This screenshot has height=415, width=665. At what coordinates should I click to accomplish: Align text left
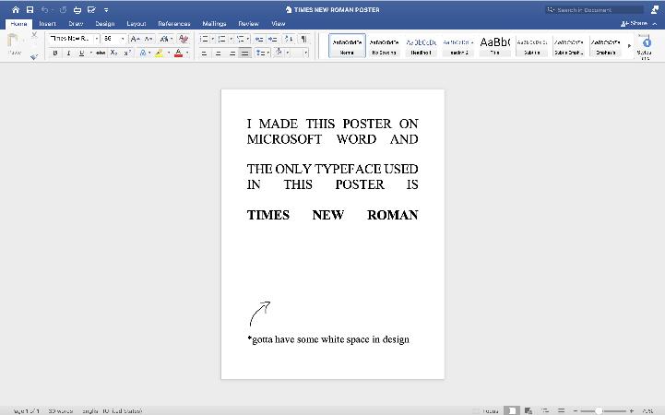click(204, 53)
